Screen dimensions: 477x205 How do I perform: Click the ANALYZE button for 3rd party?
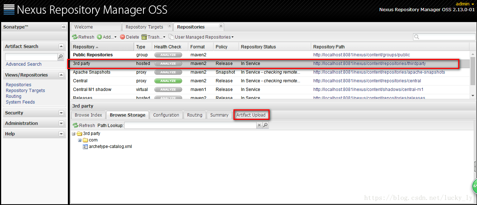coord(168,64)
